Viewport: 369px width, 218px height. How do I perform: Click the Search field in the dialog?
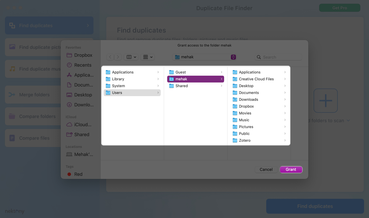click(x=278, y=57)
